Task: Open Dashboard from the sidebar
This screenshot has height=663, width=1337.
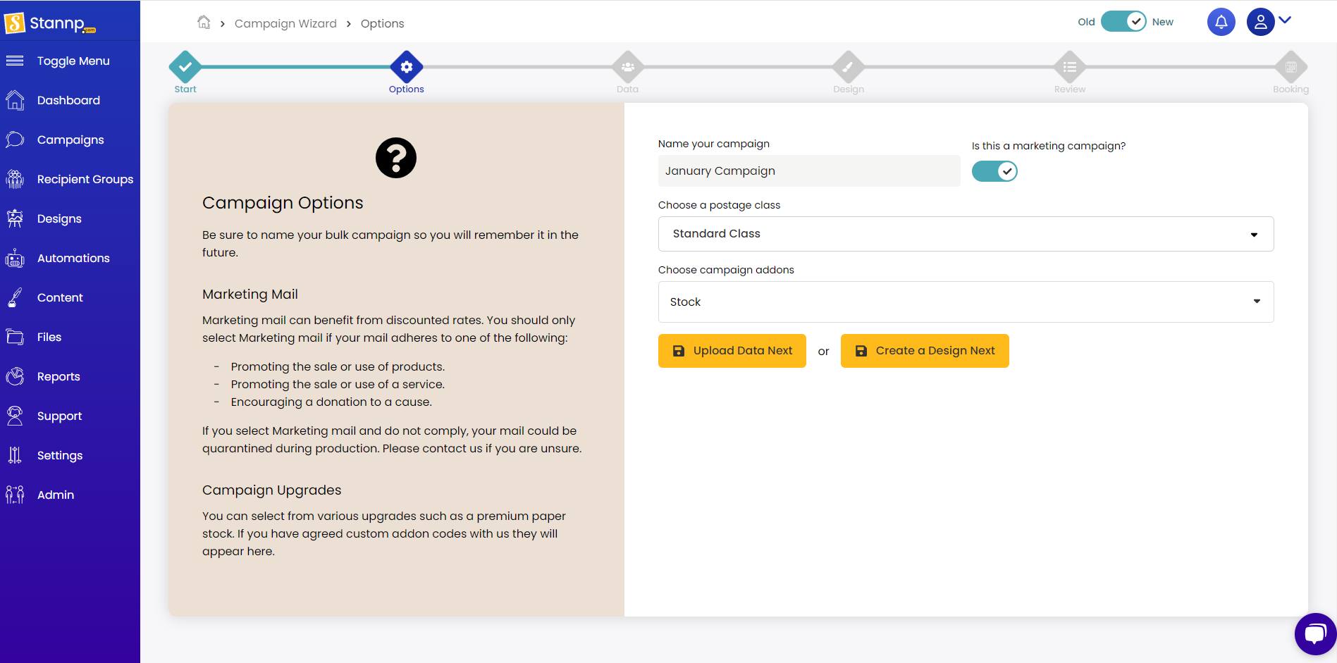Action: pos(68,100)
